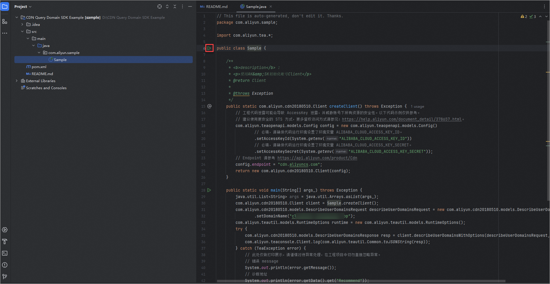Click the '1 usage' inlay hint
Image resolution: width=550 pixels, height=284 pixels.
(x=417, y=107)
